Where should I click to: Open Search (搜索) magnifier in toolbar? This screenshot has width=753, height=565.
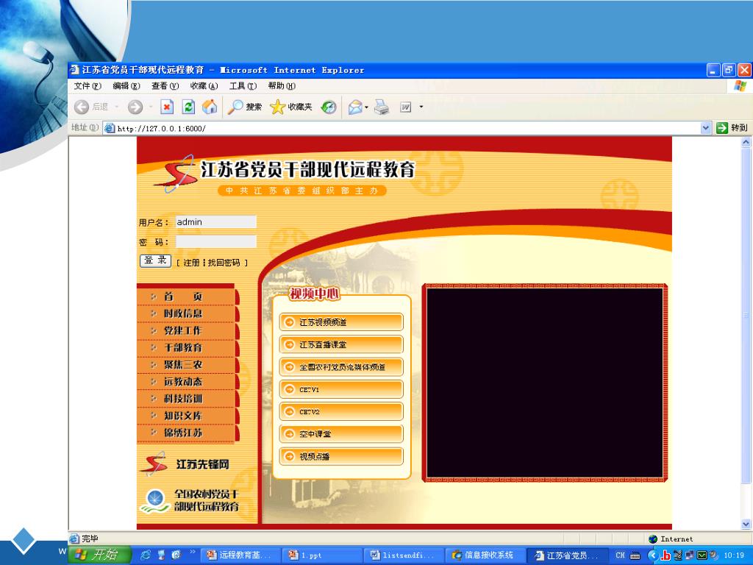tap(245, 107)
